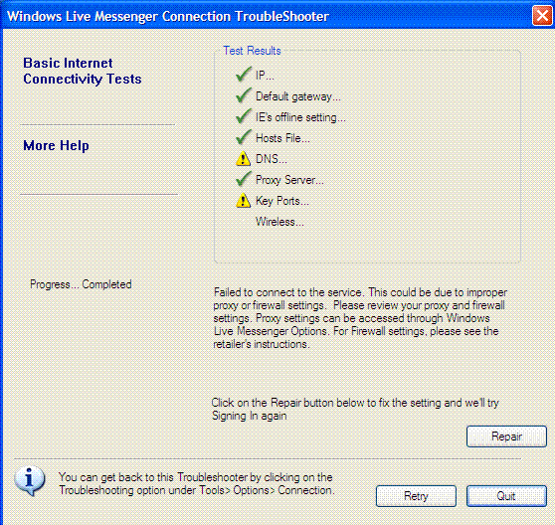Click the "Progress... Completed" status text
The width and height of the screenshot is (555, 525).
[x=81, y=284]
